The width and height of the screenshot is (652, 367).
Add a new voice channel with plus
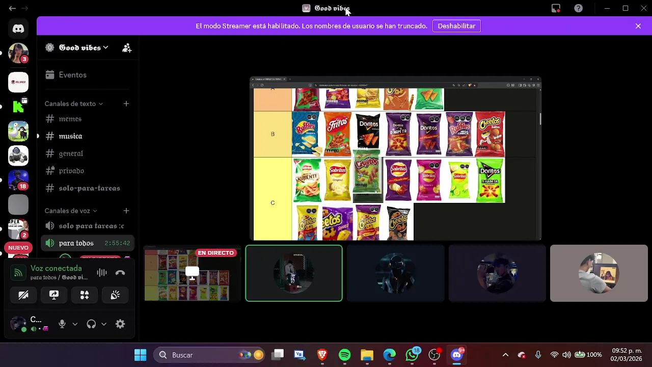(x=126, y=211)
